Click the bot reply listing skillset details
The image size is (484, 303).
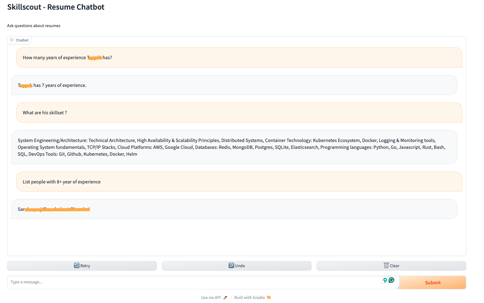tap(234, 147)
